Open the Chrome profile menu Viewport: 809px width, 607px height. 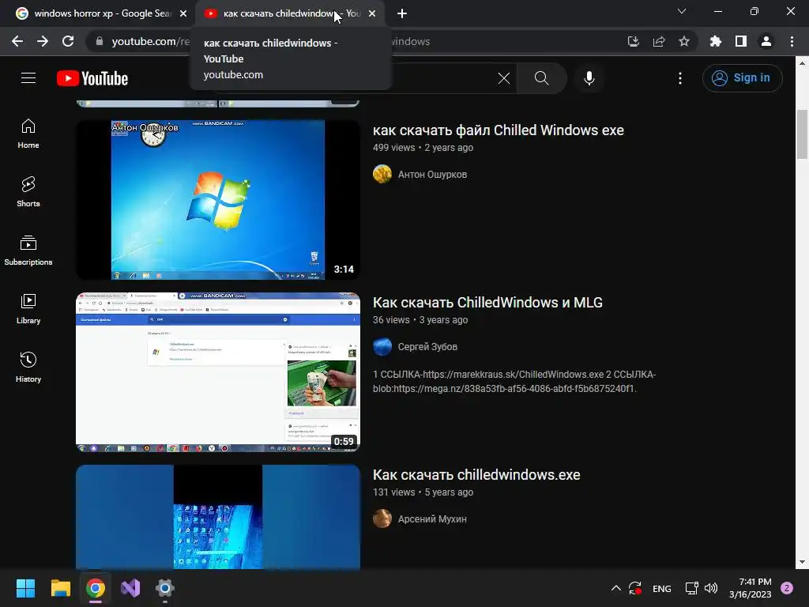click(x=766, y=41)
